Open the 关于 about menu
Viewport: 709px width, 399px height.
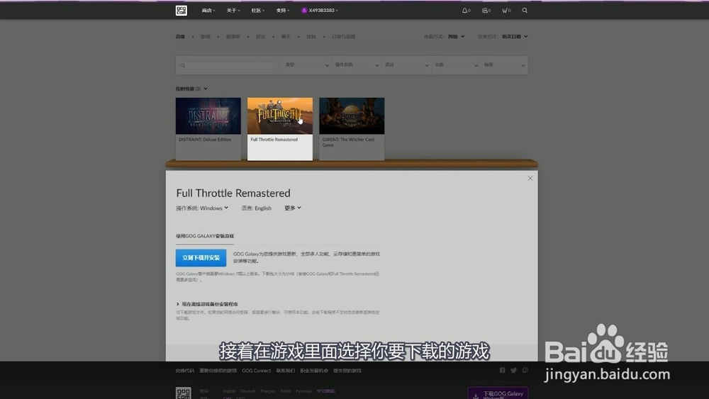[x=233, y=11]
